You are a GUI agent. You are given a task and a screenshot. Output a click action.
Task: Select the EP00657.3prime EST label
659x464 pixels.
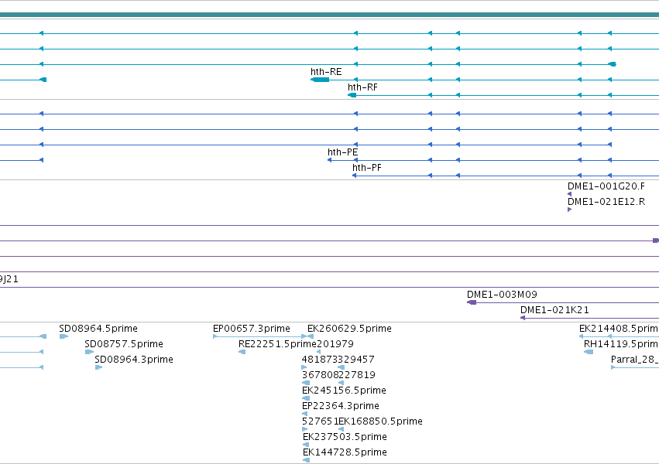tap(252, 329)
